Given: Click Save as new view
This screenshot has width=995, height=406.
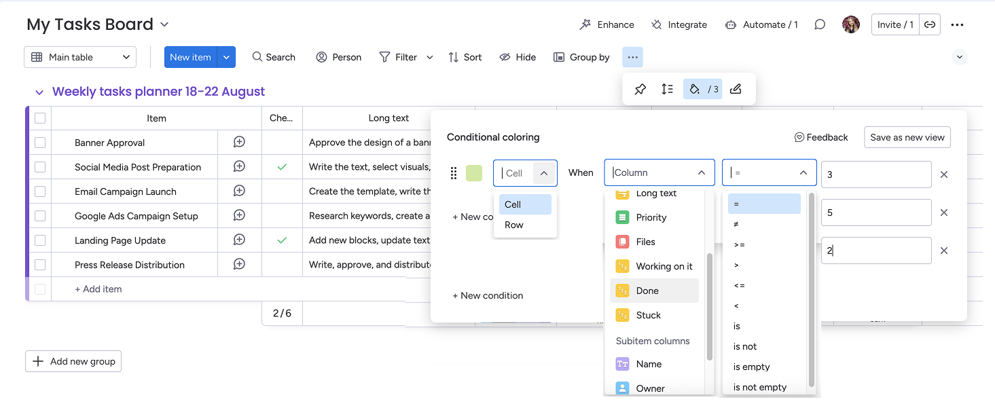Looking at the screenshot, I should (907, 137).
